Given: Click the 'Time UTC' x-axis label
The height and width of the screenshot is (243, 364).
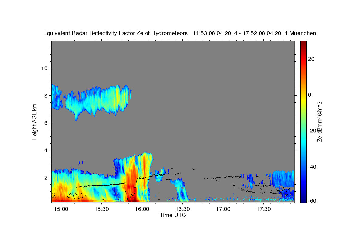Looking at the screenshot, I should pyautogui.click(x=173, y=215).
